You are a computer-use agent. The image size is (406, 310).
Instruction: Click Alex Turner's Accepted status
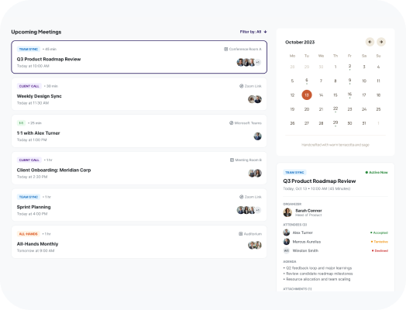point(379,232)
